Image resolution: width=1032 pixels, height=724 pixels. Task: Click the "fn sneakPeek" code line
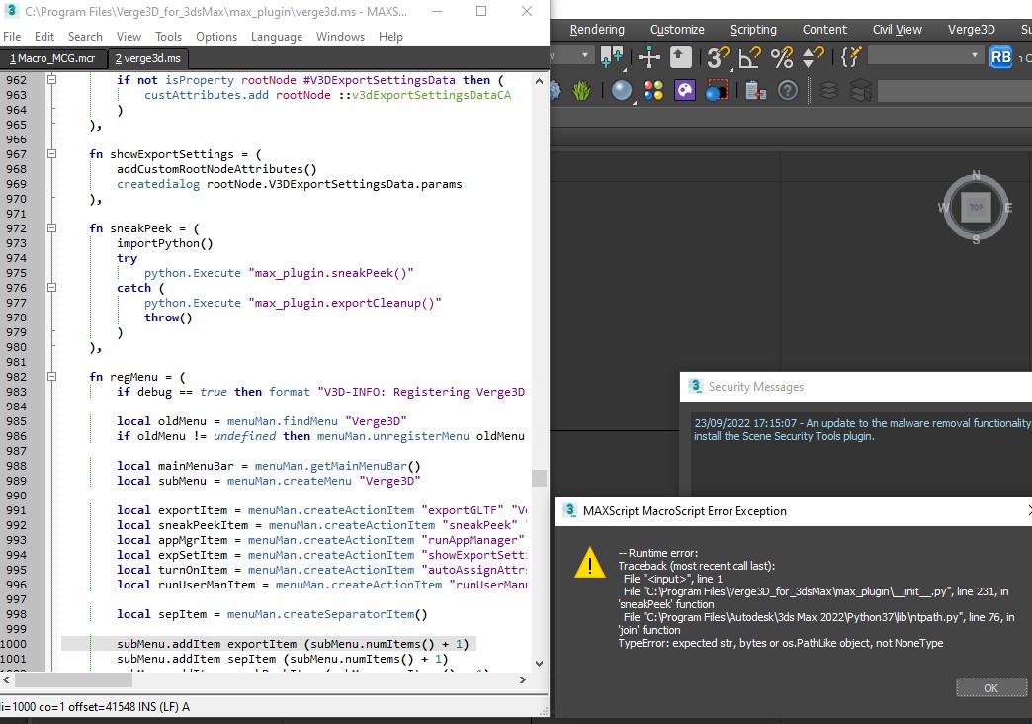(x=144, y=228)
